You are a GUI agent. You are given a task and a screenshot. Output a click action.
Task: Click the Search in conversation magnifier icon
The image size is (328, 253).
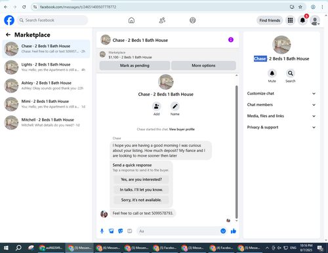click(x=291, y=73)
